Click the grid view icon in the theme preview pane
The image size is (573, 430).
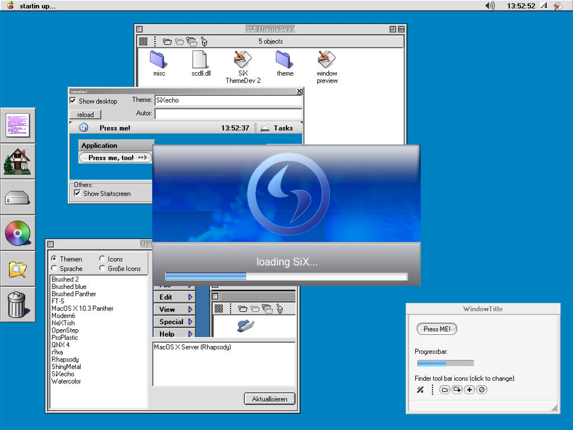[x=219, y=309]
